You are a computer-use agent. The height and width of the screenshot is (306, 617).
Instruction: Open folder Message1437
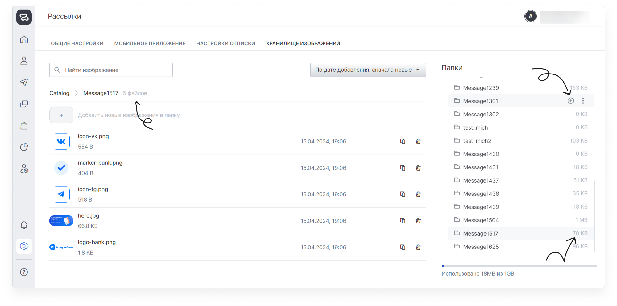coord(521,180)
